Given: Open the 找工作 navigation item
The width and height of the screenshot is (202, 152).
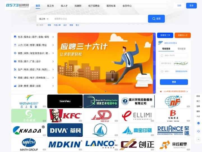Looking at the screenshot, I should pos(50,6).
